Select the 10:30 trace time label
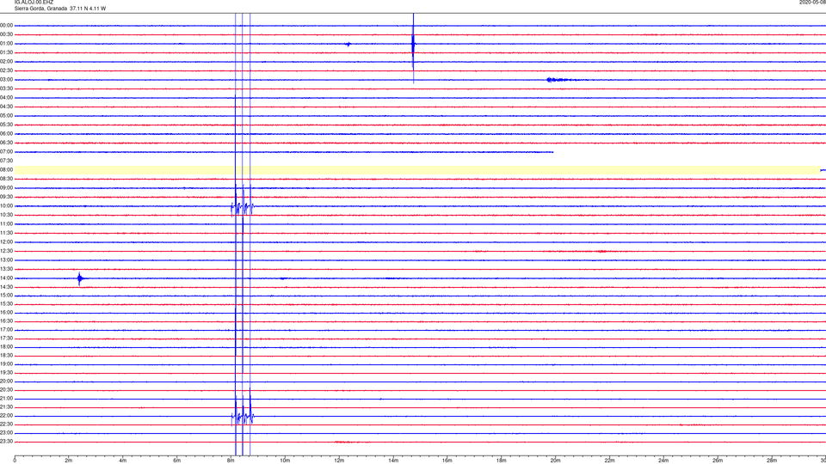 click(6, 215)
